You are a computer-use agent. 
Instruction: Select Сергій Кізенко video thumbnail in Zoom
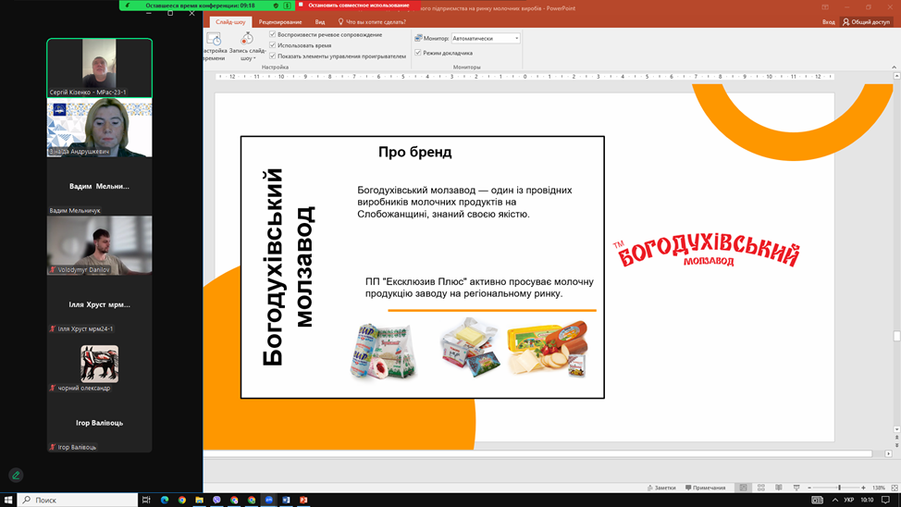point(99,68)
